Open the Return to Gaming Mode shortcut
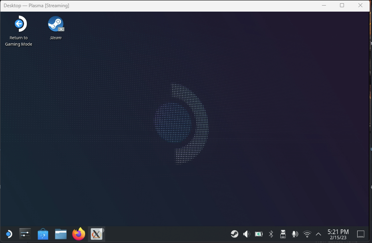The width and height of the screenshot is (372, 243). click(x=18, y=24)
